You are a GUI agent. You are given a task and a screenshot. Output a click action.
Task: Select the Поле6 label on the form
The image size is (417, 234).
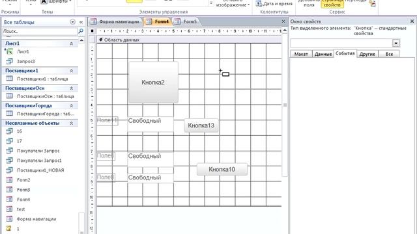pos(106,156)
